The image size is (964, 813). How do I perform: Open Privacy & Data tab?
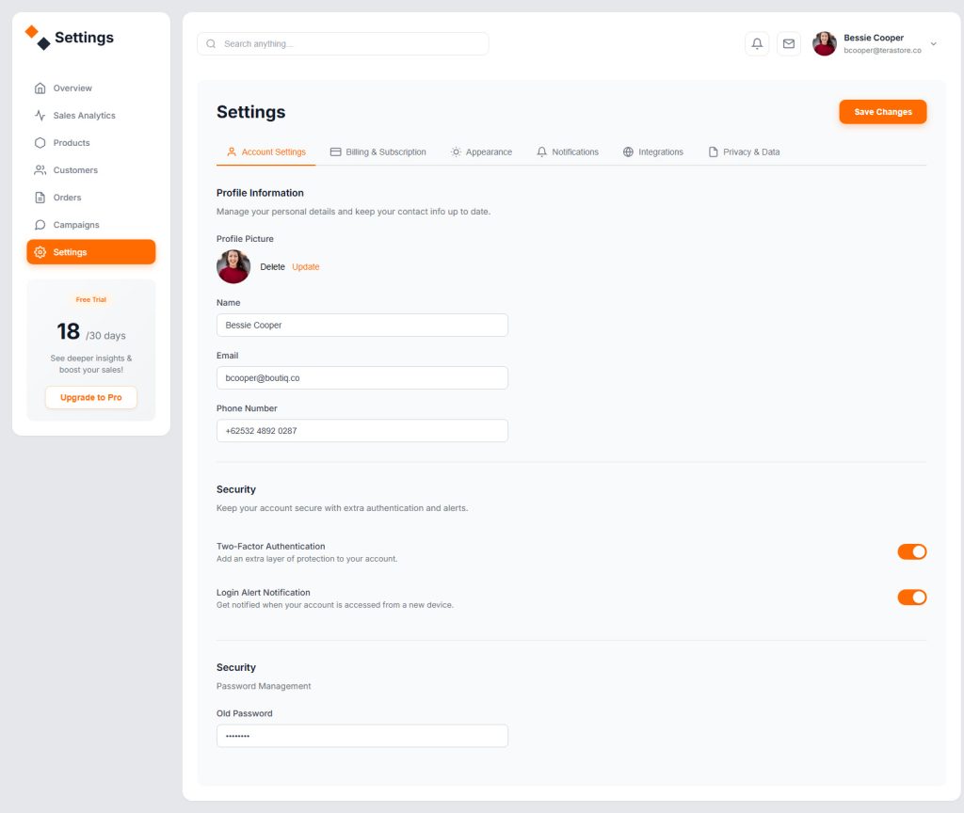(x=744, y=151)
